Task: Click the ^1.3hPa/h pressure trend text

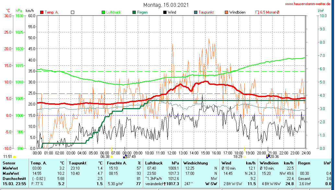Action: pos(154,178)
